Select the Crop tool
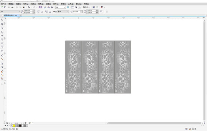This screenshot has width=207, height=131. tap(2, 24)
